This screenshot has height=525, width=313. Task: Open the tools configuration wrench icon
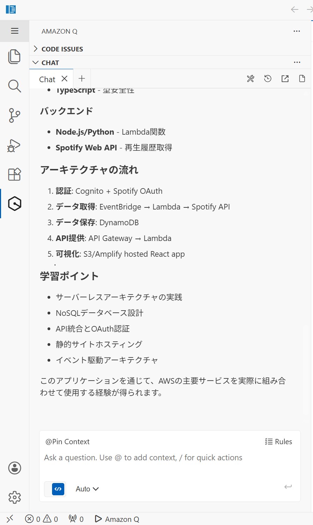pyautogui.click(x=250, y=79)
